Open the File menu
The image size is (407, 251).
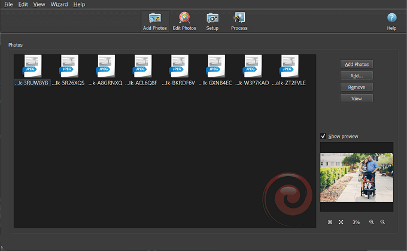pos(8,4)
